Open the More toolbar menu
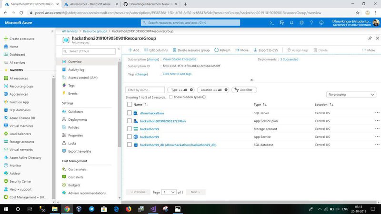The height and width of the screenshot is (214, 381). click(368, 50)
